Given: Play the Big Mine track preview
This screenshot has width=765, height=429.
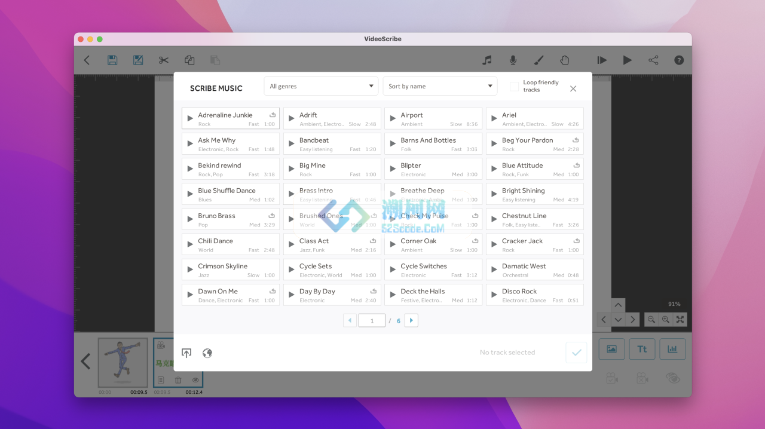Looking at the screenshot, I should (291, 168).
